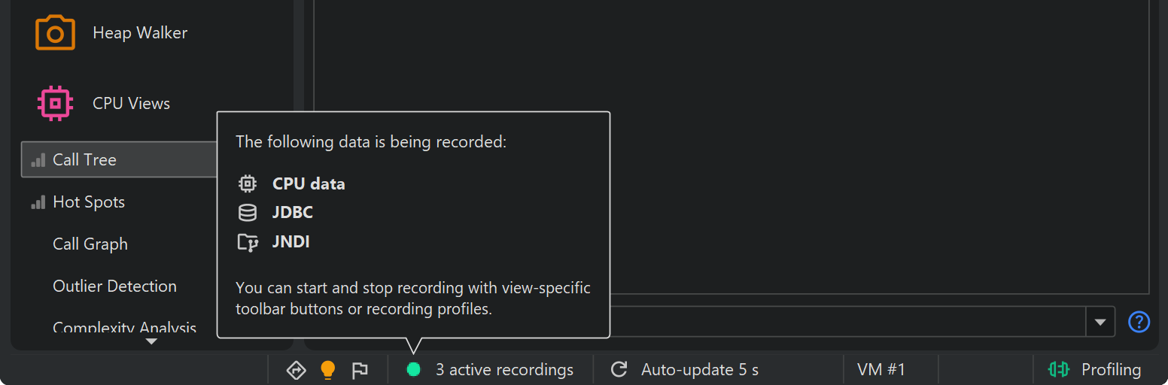This screenshot has width=1168, height=385.
Task: Click the diamond arrow icon in status bar
Action: click(x=296, y=370)
